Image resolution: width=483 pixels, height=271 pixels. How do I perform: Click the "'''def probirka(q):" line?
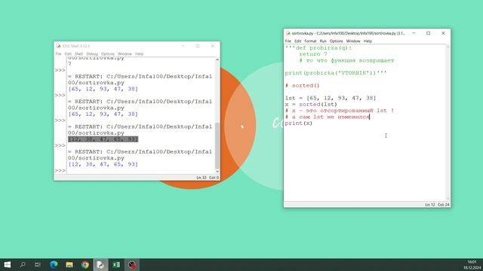click(x=318, y=48)
